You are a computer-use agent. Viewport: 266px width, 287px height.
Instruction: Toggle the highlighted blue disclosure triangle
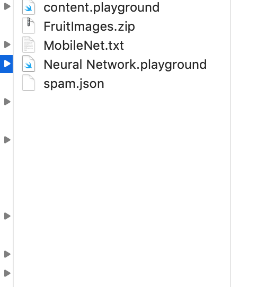tap(6, 64)
